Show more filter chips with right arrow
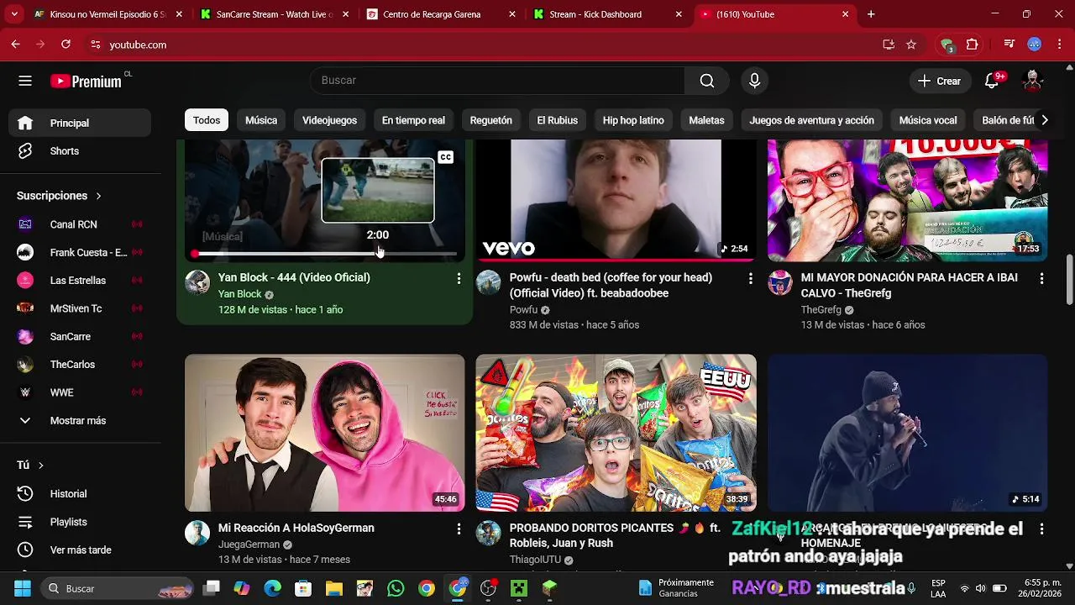 click(1044, 120)
